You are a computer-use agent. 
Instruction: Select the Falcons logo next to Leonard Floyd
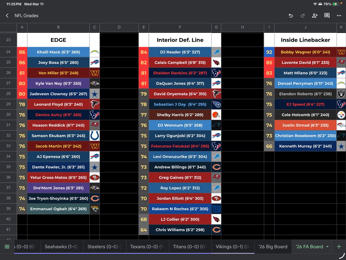95,104
